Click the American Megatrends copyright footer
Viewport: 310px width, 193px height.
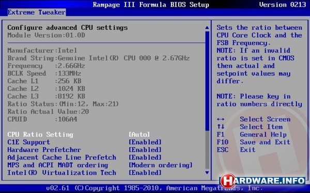[x=154, y=188]
